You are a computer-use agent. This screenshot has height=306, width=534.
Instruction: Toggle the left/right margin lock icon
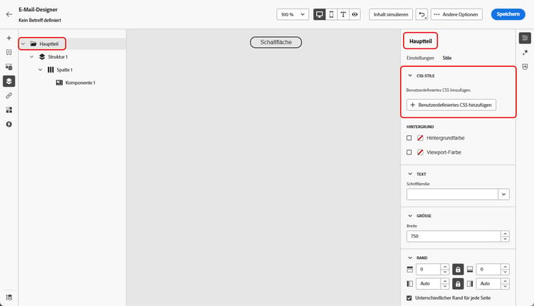coord(458,283)
